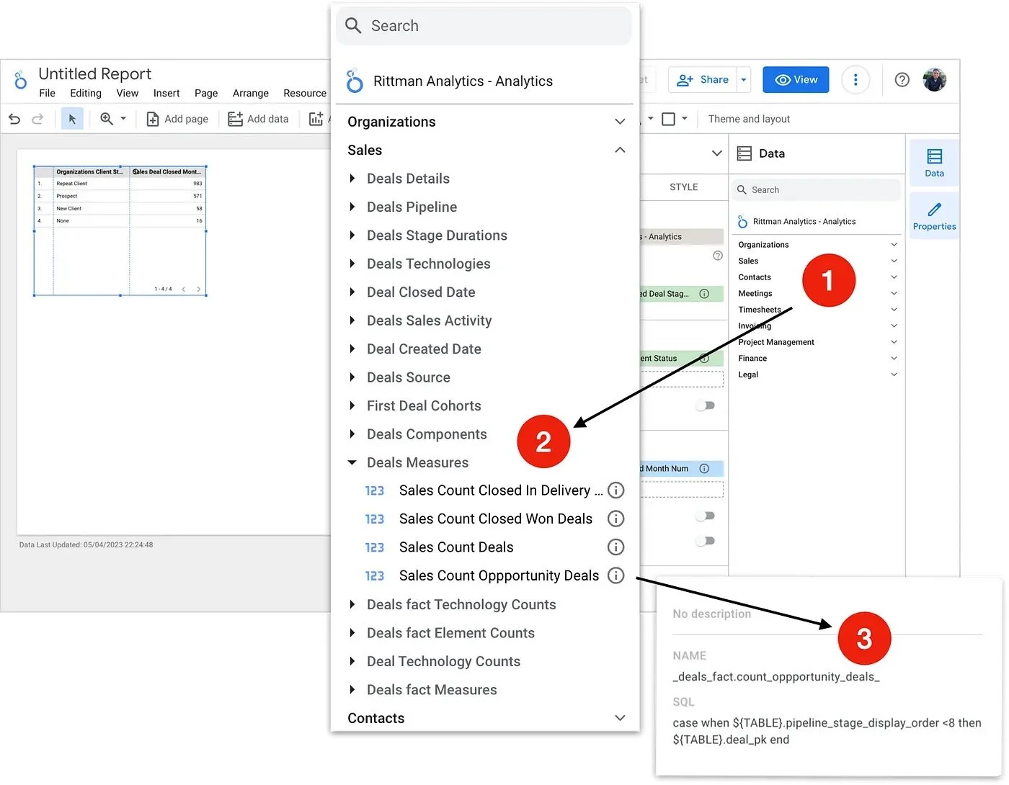1009x785 pixels.
Task: Click the Undo arrow icon
Action: pyautogui.click(x=14, y=119)
